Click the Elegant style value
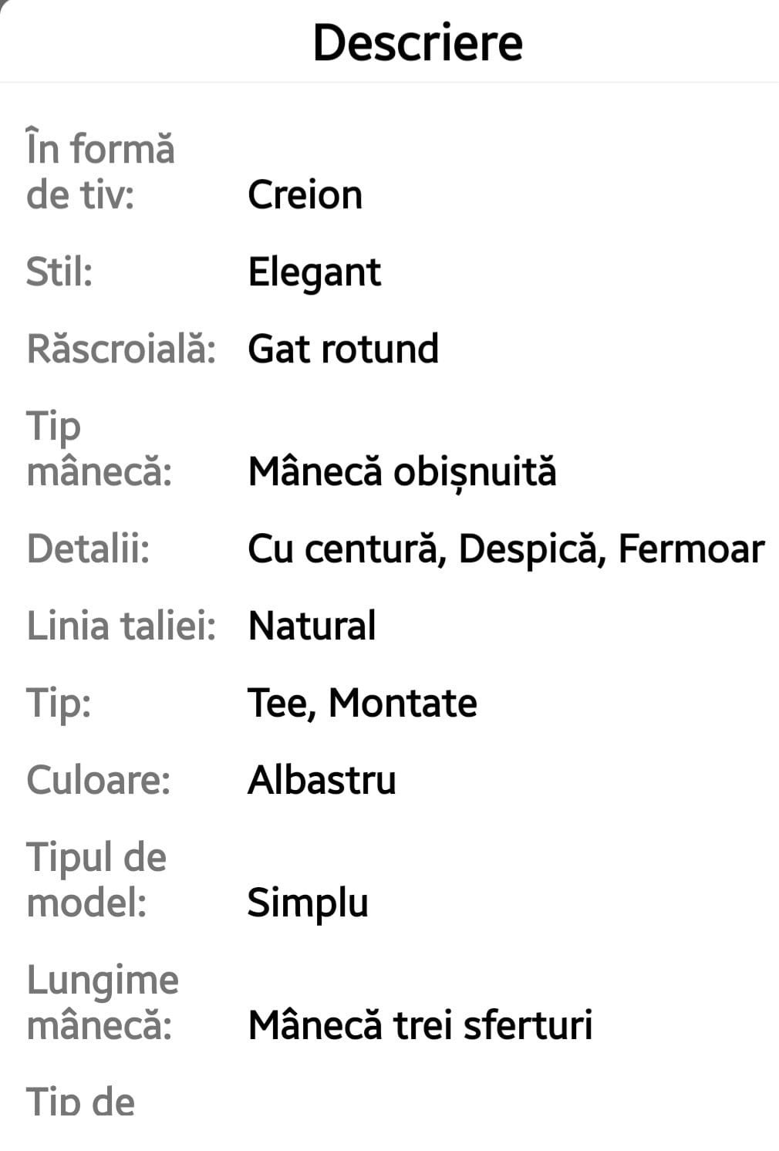The width and height of the screenshot is (779, 1151). coord(314,272)
